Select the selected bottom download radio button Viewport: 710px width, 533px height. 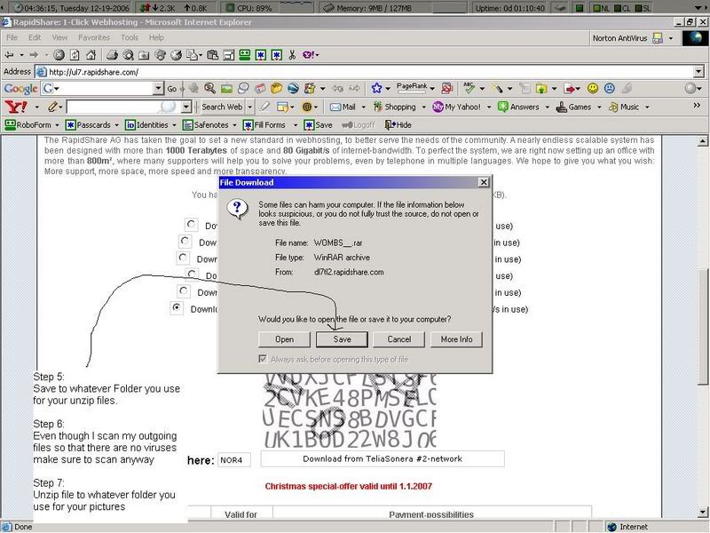point(175,308)
